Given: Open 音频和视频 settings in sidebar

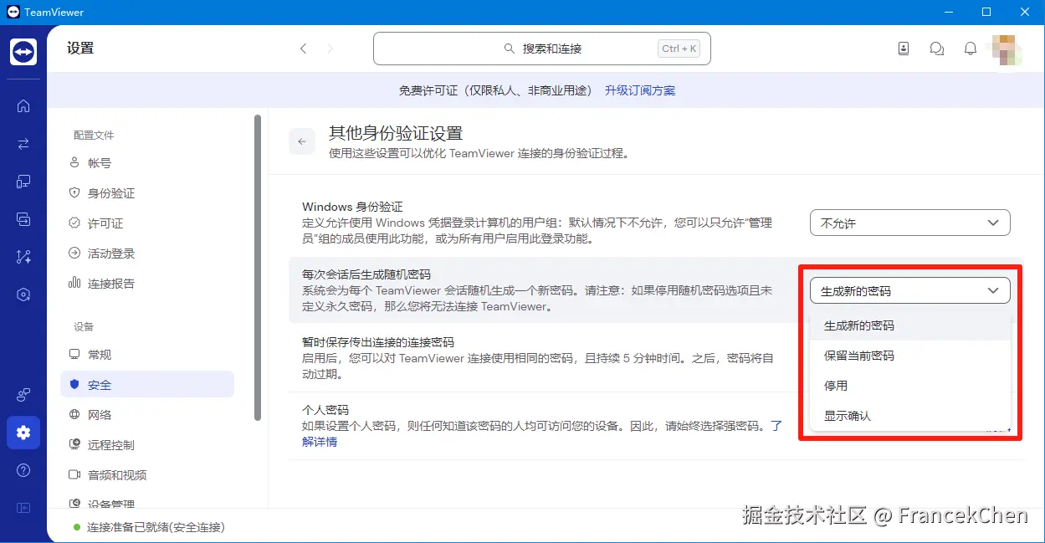Looking at the screenshot, I should click(147, 475).
